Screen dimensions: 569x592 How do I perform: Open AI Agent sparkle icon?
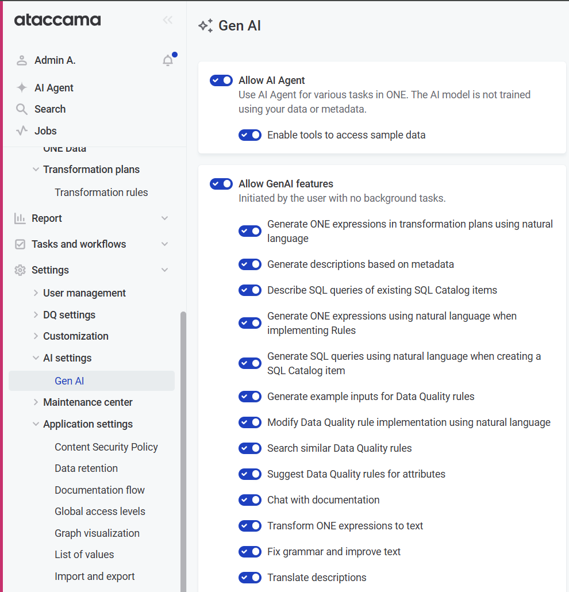pos(22,88)
